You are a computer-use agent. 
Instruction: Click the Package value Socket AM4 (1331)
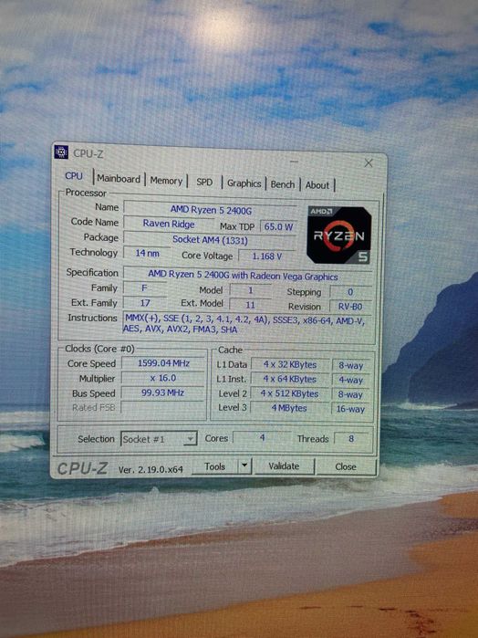pos(210,240)
